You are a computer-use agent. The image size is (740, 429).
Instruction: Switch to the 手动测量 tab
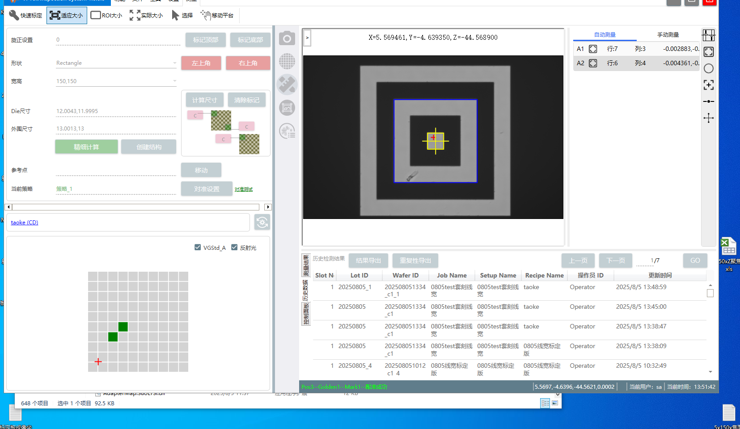pyautogui.click(x=668, y=35)
